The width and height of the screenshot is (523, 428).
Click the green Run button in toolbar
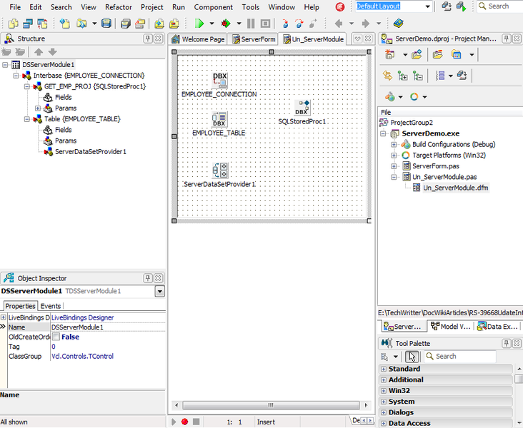199,24
